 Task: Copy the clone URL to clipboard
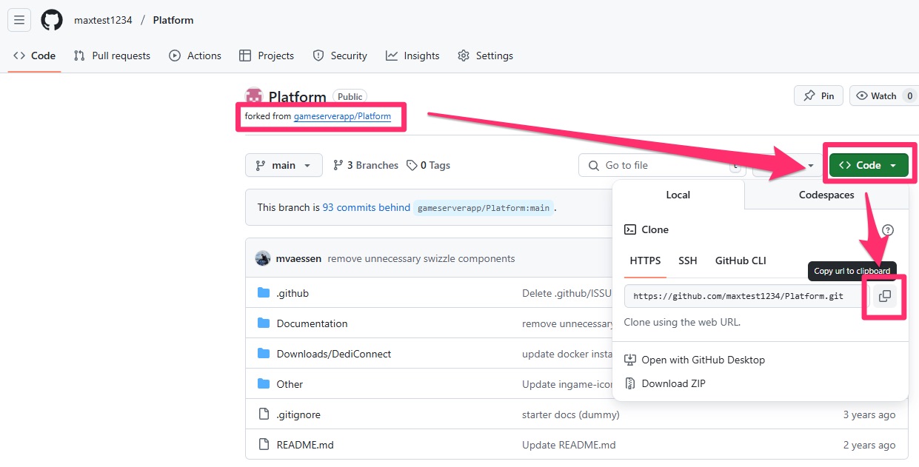(884, 296)
